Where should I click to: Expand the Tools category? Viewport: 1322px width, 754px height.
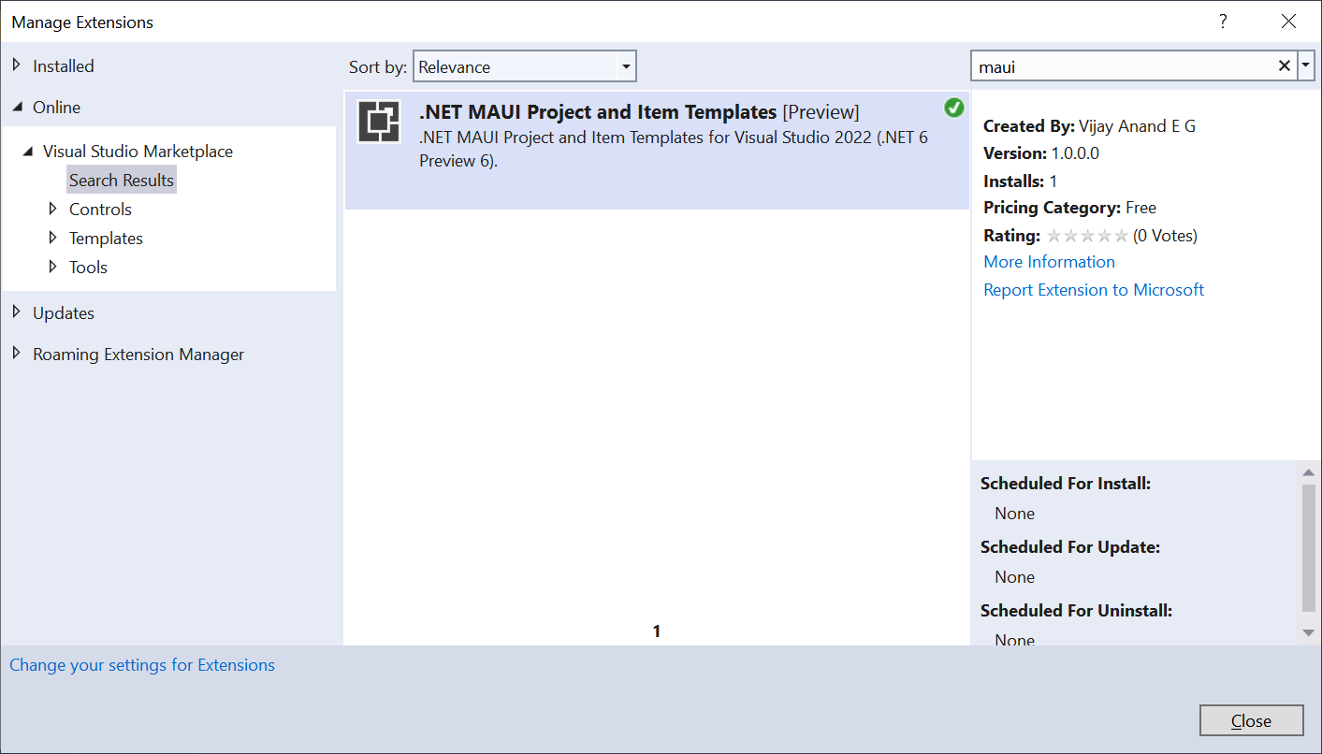coord(53,267)
